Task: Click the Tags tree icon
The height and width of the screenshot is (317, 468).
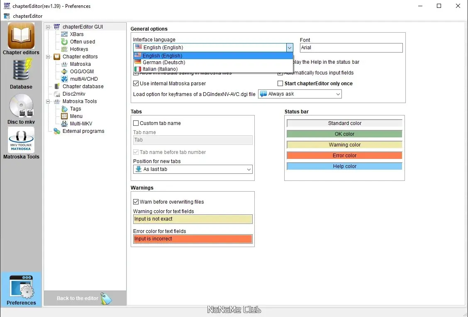Action: pos(64,109)
